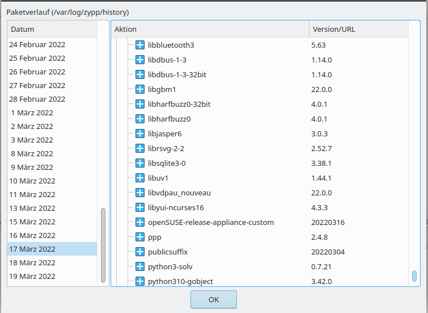
Task: Select the openSUSE-release-appliance-custom package name
Action: click(211, 223)
